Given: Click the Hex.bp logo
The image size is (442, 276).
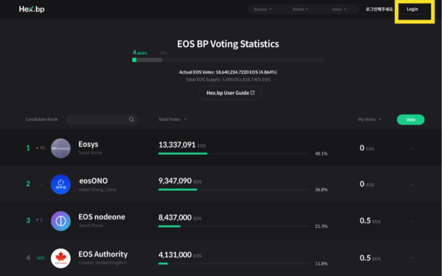Looking at the screenshot, I should (x=31, y=9).
